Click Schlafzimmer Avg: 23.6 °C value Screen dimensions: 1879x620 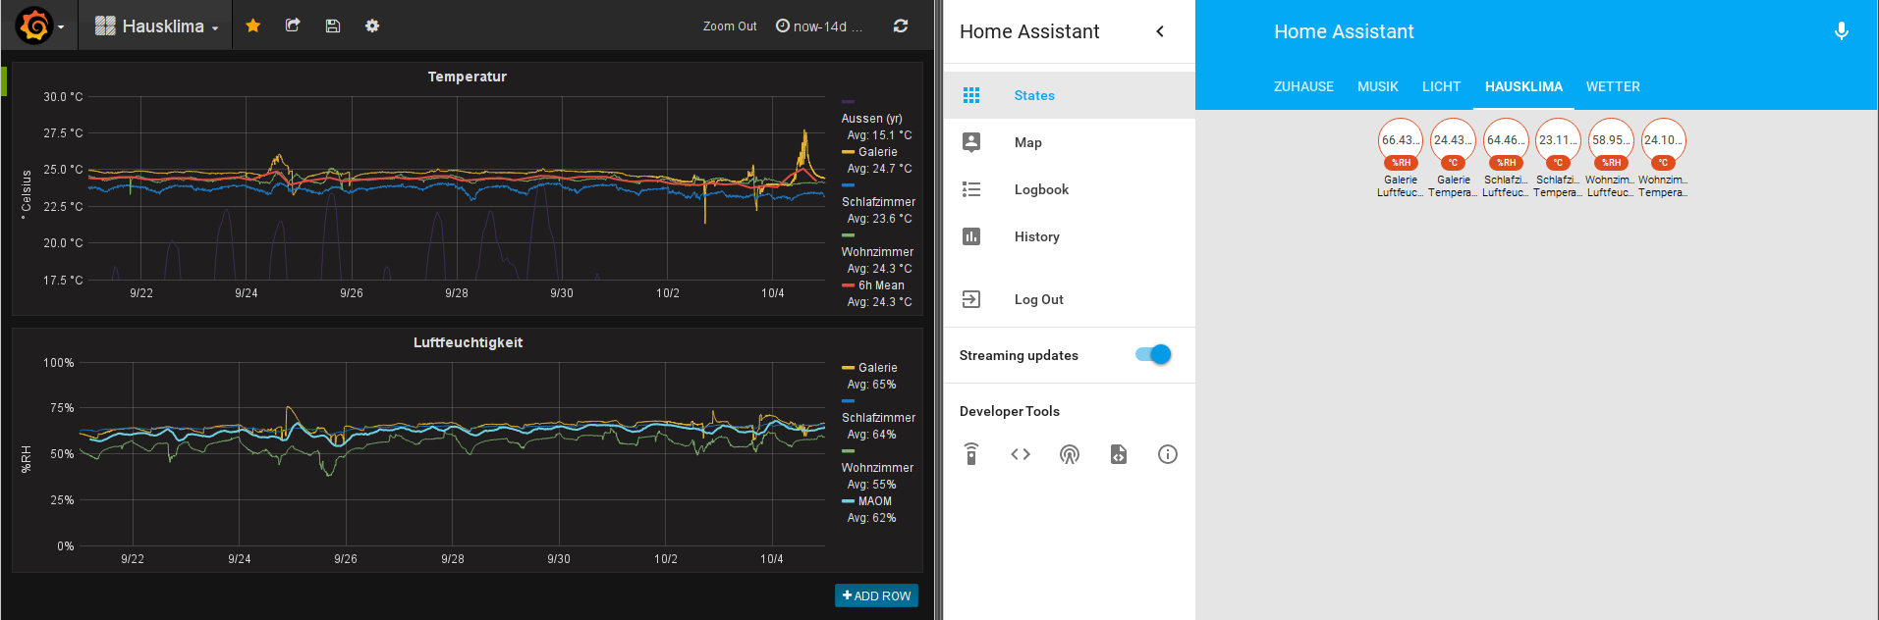[879, 219]
